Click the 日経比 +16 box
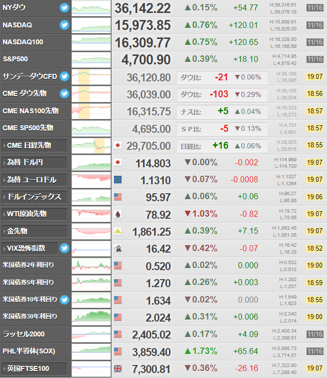Screen dimensions: 327x378 click(222, 146)
